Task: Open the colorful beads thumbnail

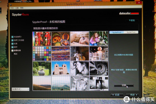Action: point(61,54)
